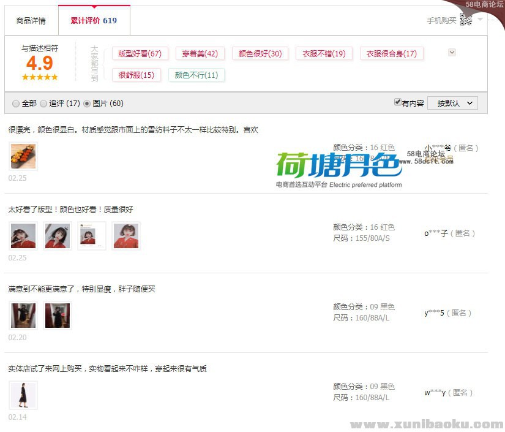505x432 pixels.
Task: Select the 全部 radio button
Action: pyautogui.click(x=16, y=104)
